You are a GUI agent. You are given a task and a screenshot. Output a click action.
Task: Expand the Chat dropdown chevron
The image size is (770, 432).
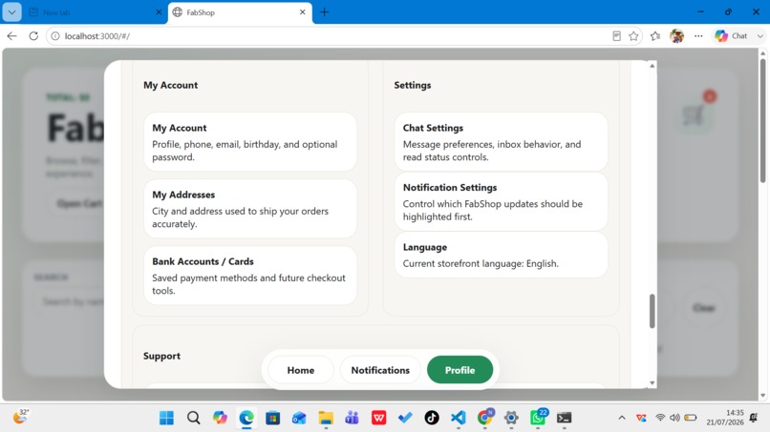tap(760, 36)
